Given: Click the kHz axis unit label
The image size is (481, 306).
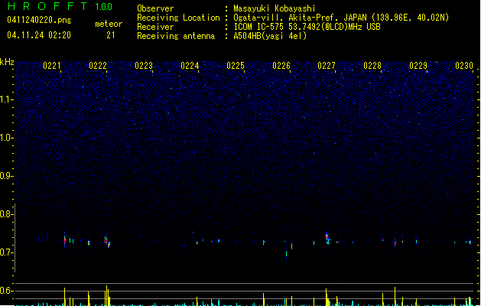Looking at the screenshot, I should coord(7,62).
